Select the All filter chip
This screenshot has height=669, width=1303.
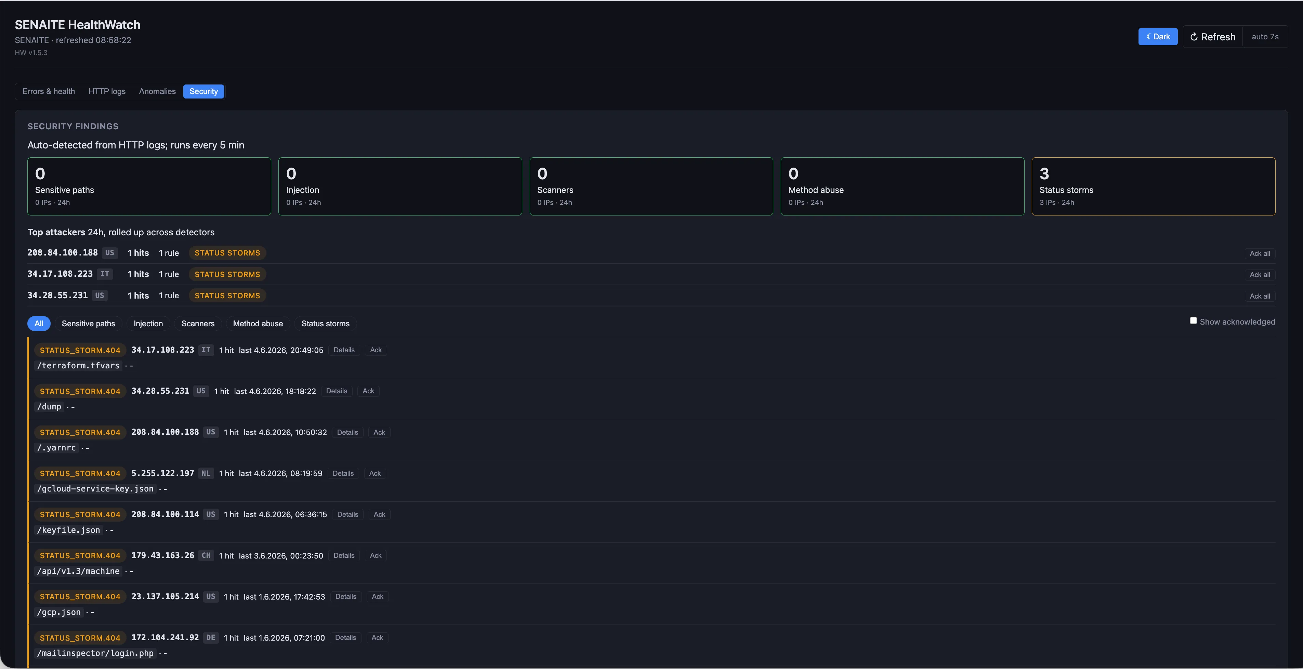click(x=39, y=323)
